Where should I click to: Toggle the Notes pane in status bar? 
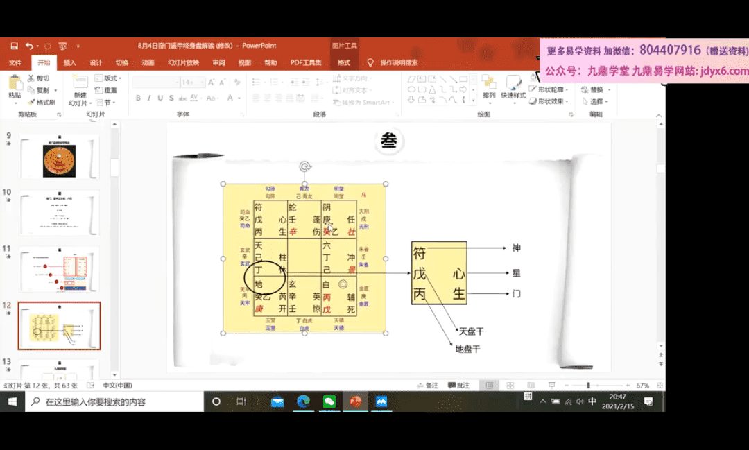click(x=428, y=386)
